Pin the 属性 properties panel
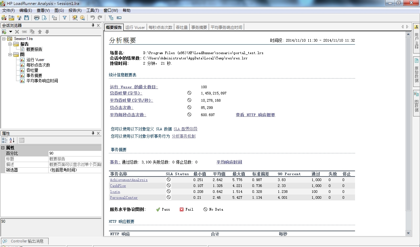This screenshot has height=247, width=420. coord(93,133)
